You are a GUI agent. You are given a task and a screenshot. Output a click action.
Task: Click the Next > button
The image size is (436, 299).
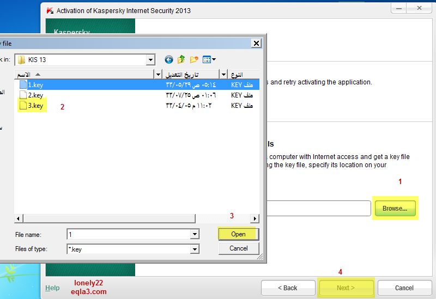click(346, 288)
